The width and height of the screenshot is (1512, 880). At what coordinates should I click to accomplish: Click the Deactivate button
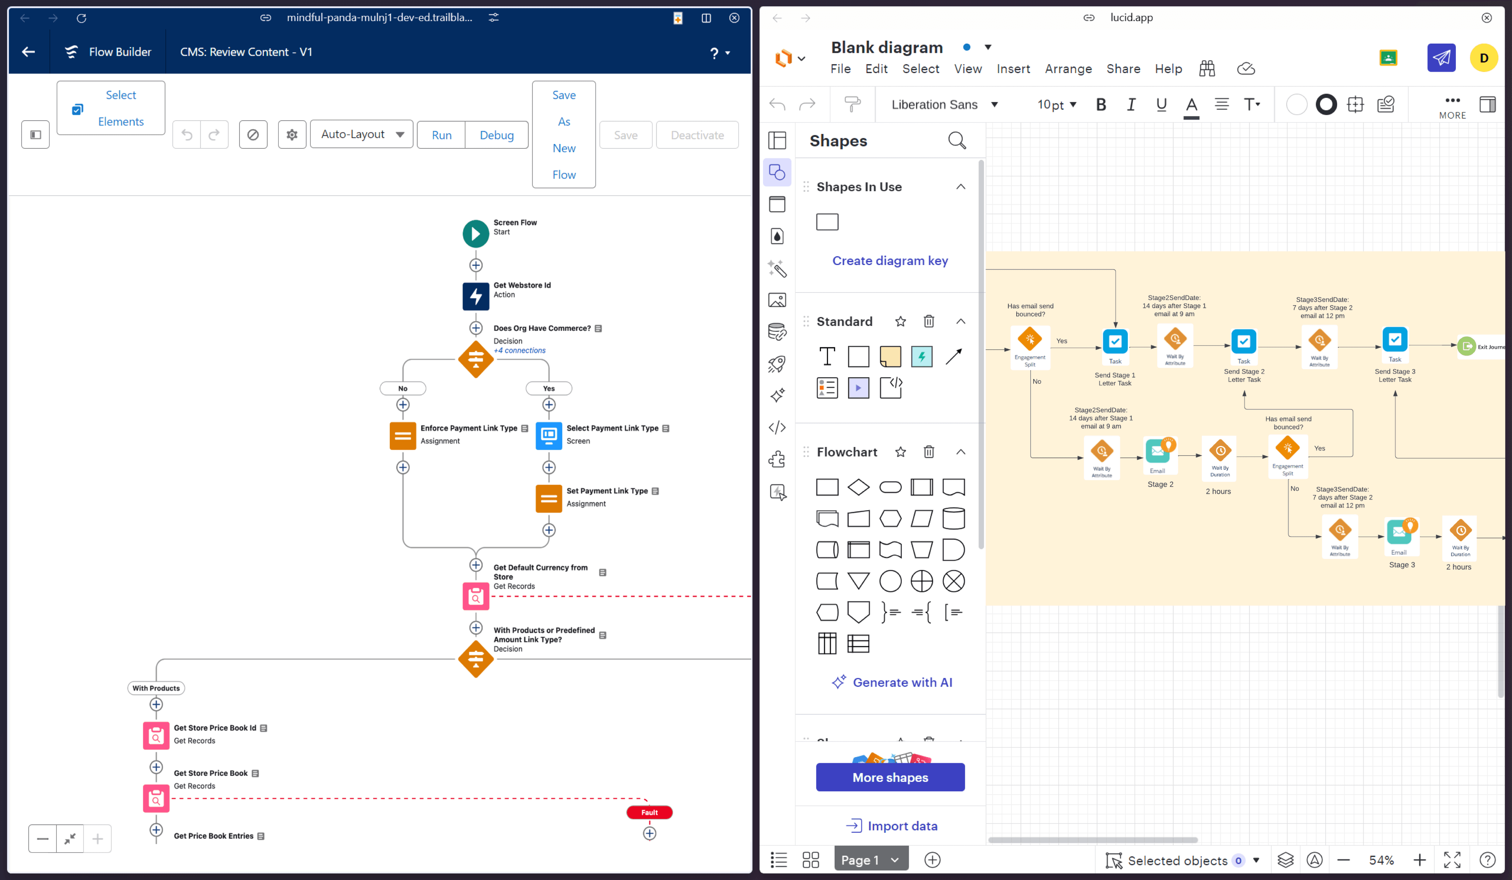[697, 135]
